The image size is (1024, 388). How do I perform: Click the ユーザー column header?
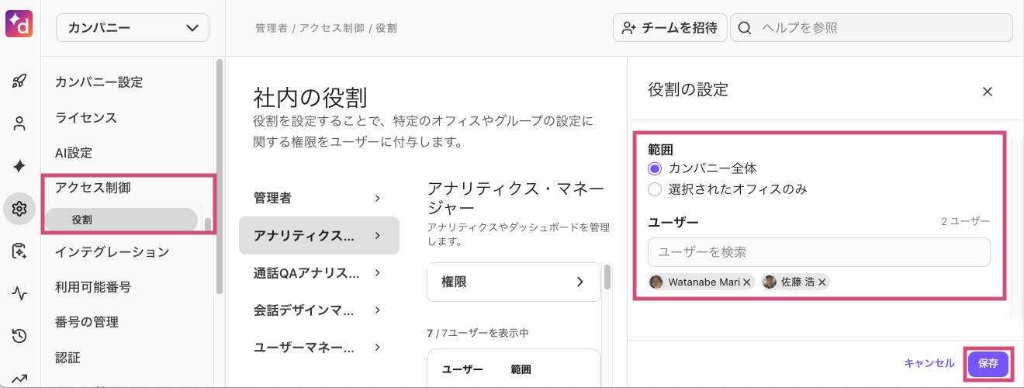462,370
